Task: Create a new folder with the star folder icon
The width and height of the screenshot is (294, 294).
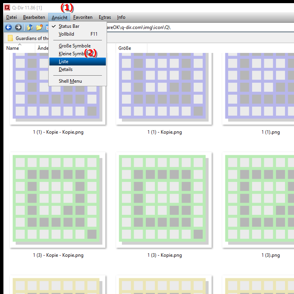Action: pos(39,27)
